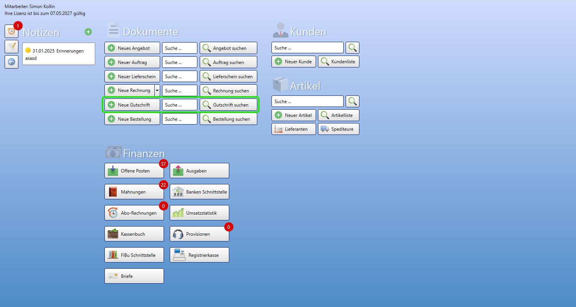Add a new note with green plus

point(88,32)
